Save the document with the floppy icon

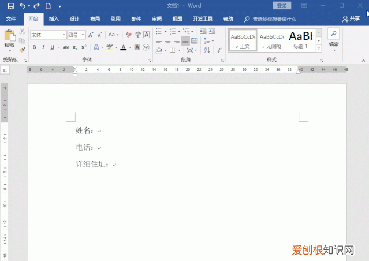(11, 6)
